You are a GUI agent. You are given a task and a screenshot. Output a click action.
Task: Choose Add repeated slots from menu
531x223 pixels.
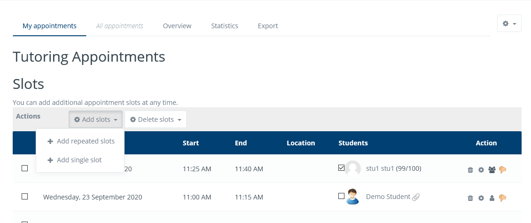coord(86,141)
